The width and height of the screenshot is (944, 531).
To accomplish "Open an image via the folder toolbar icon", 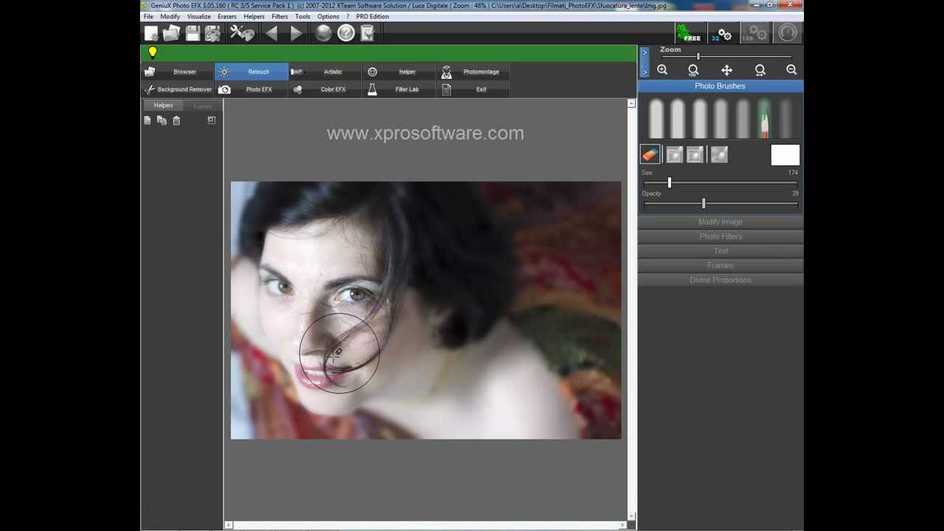I will 171,33.
